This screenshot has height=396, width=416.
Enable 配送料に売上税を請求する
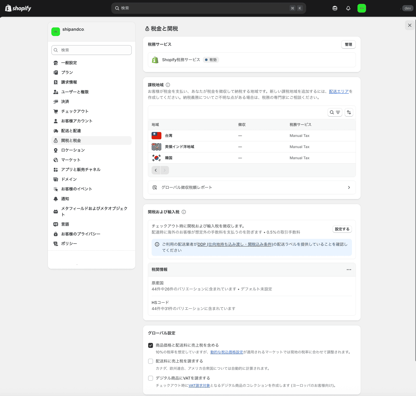(x=151, y=361)
